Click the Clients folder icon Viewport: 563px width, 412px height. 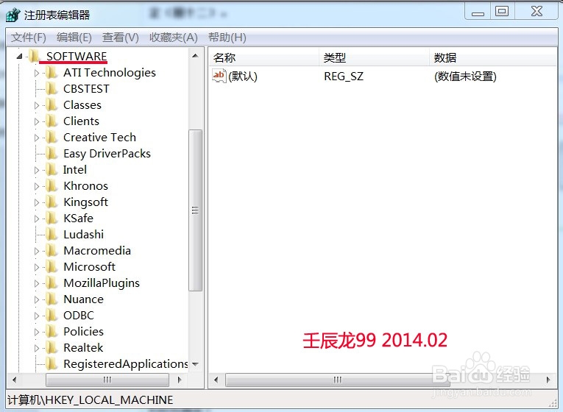coord(52,121)
